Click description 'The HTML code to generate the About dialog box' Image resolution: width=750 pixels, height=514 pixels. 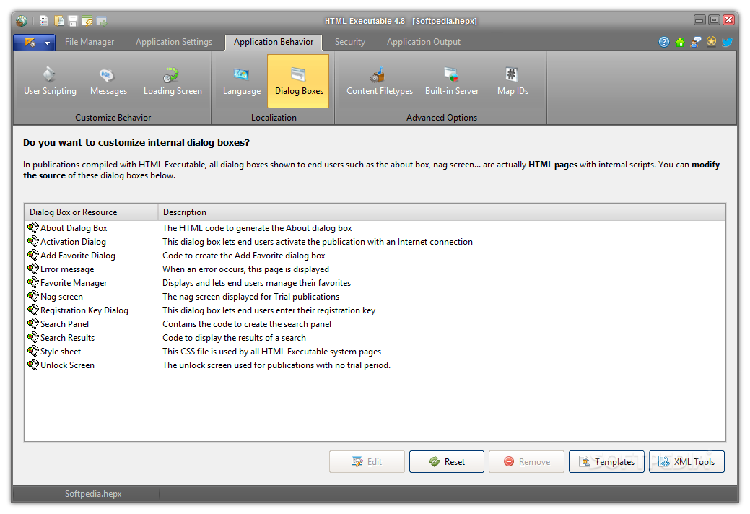[257, 228]
